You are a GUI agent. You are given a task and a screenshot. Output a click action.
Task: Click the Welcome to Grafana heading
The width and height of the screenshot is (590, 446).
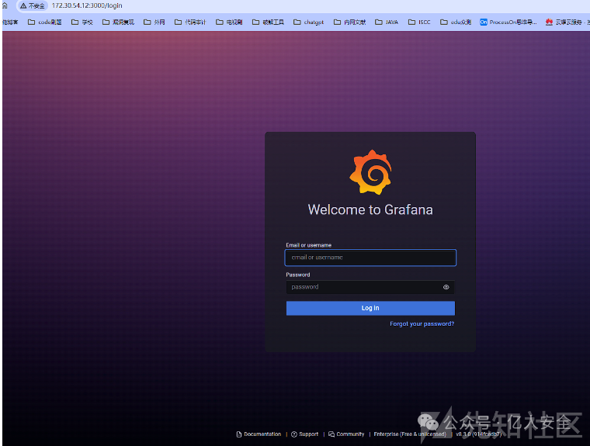pyautogui.click(x=370, y=209)
